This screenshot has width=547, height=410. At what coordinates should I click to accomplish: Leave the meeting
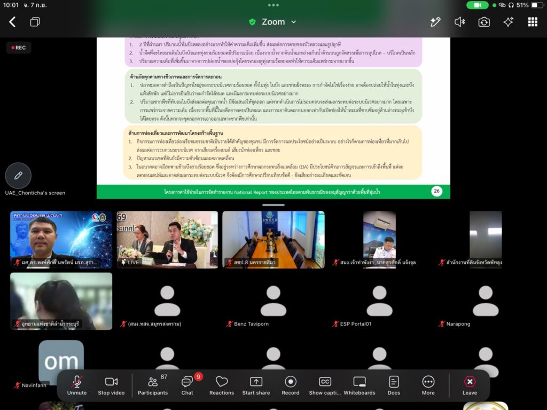coord(470,385)
